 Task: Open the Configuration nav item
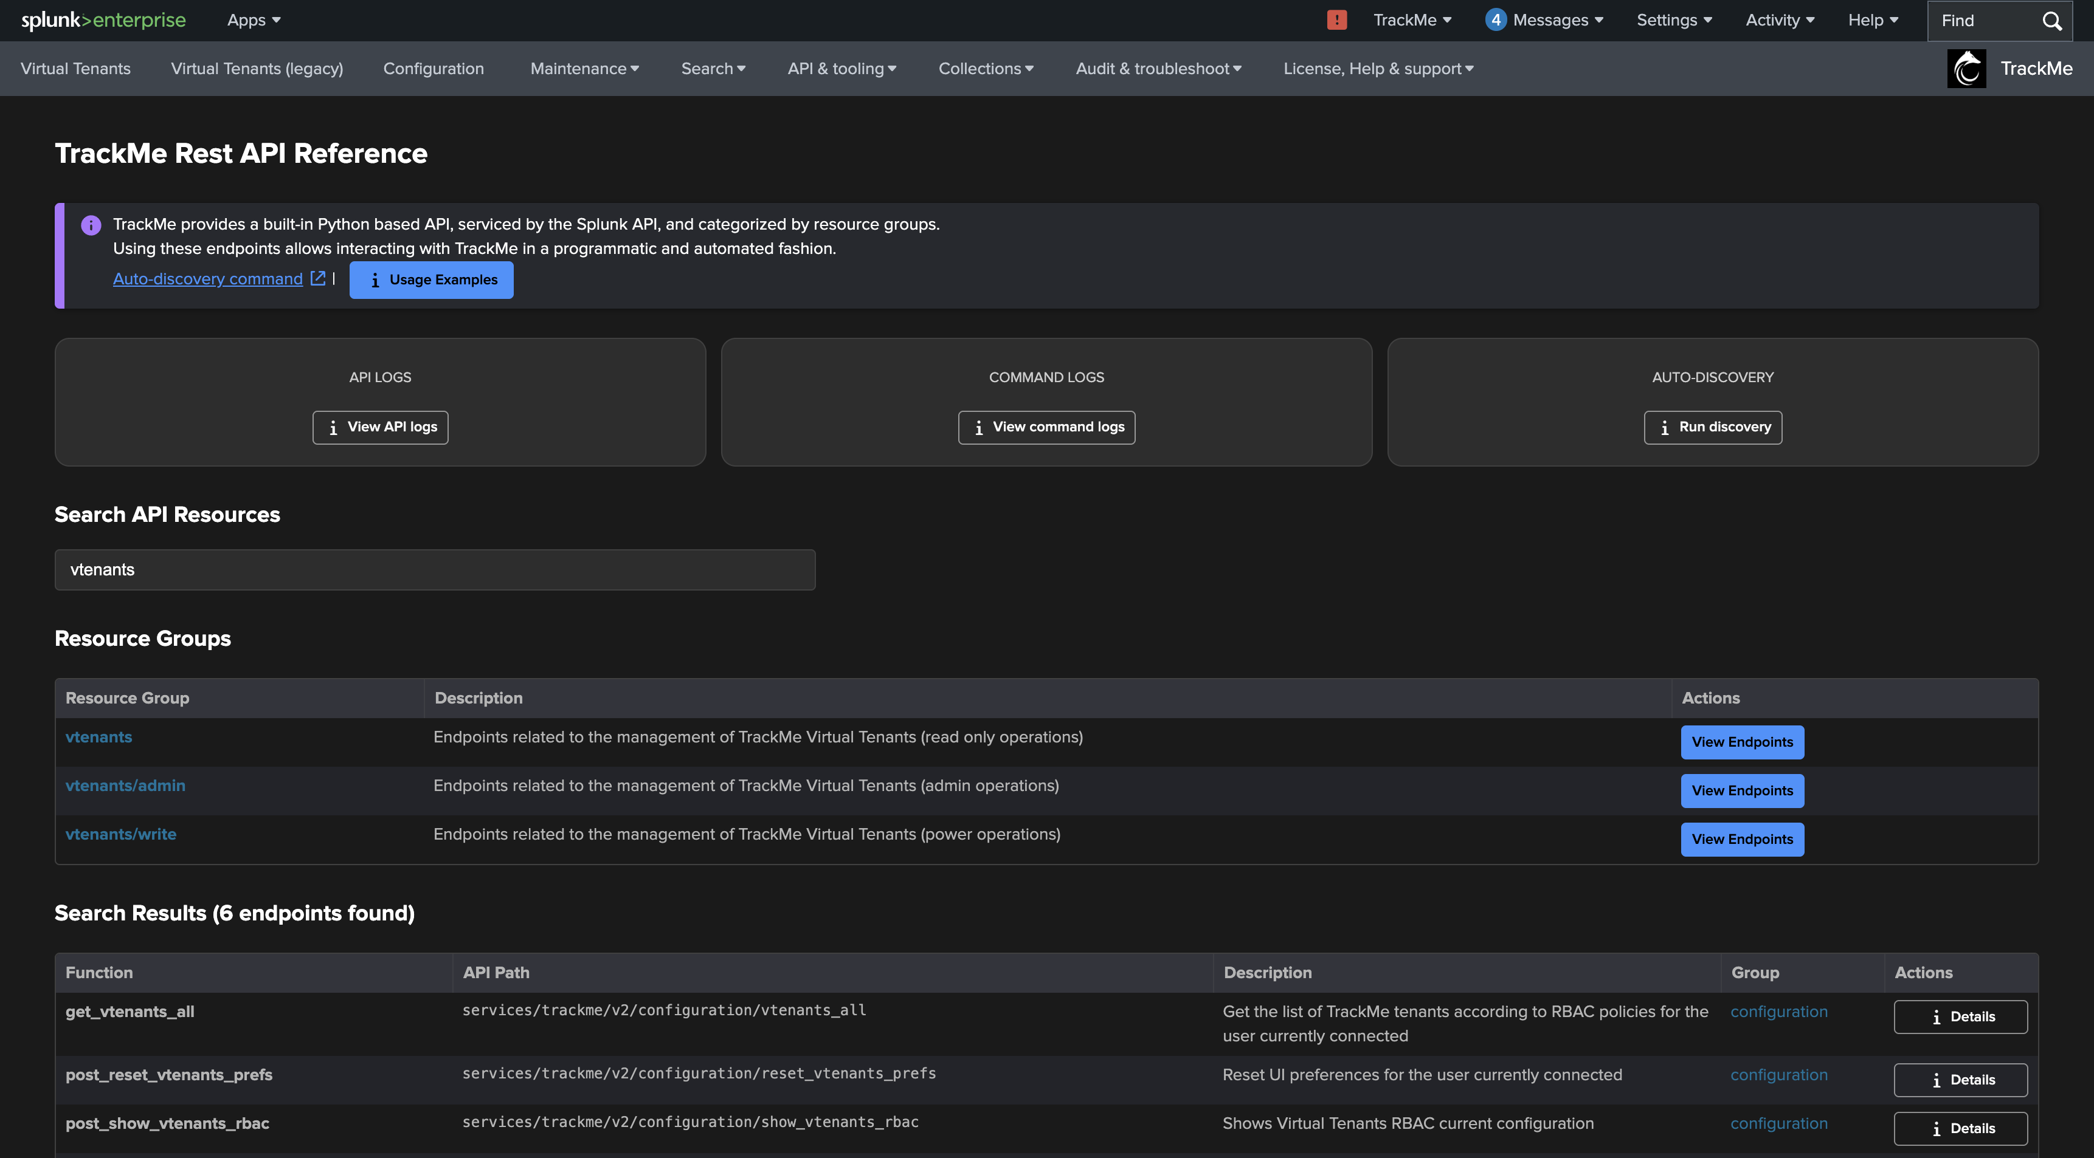(434, 69)
